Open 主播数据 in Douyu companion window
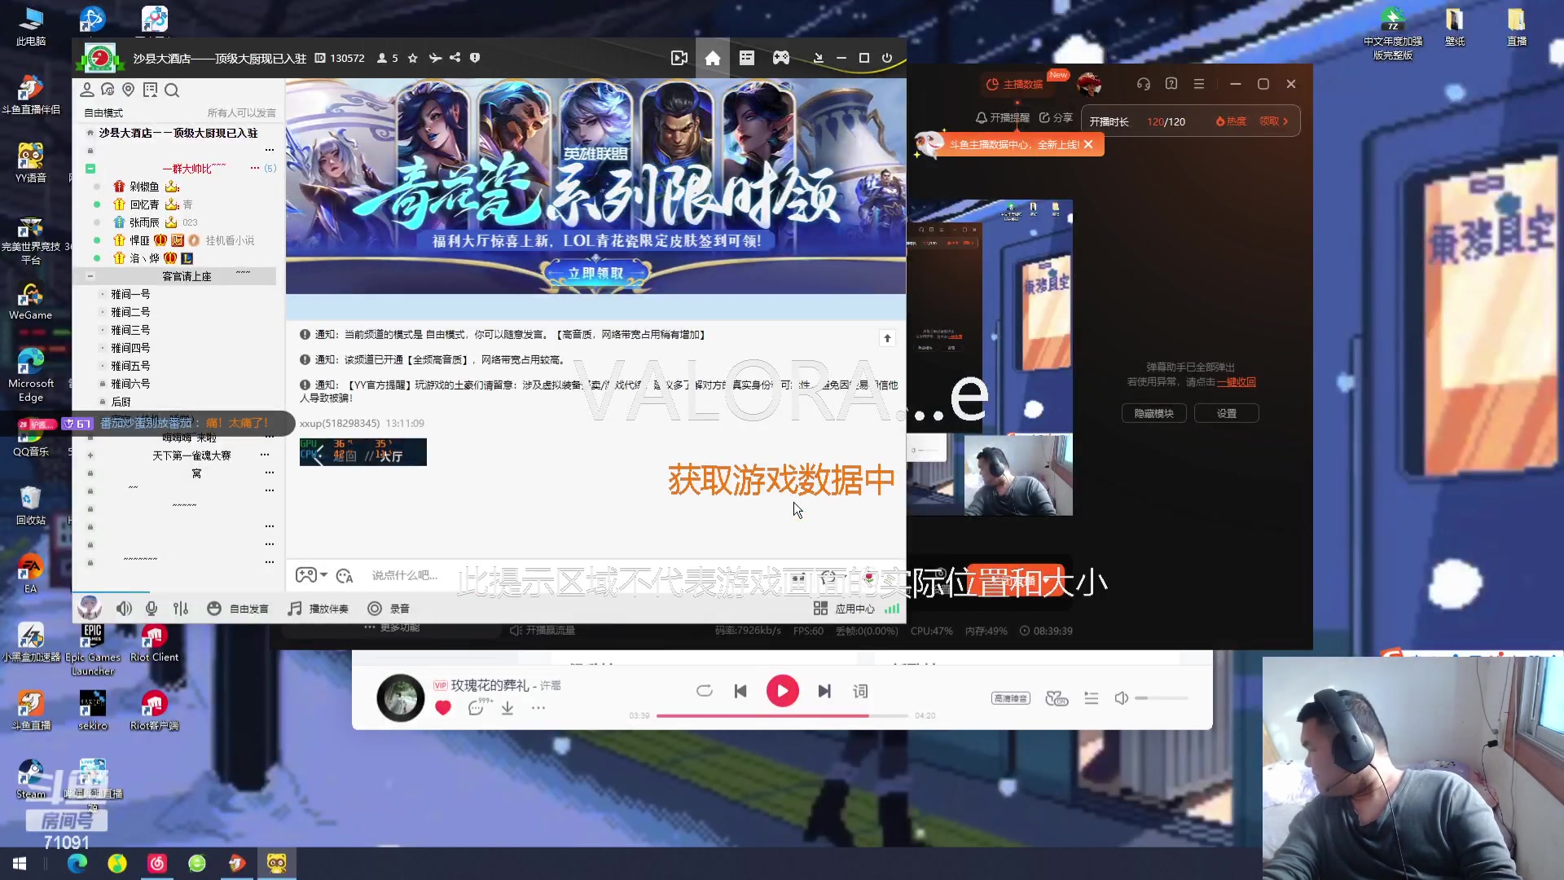The width and height of the screenshot is (1564, 880). tap(1015, 84)
